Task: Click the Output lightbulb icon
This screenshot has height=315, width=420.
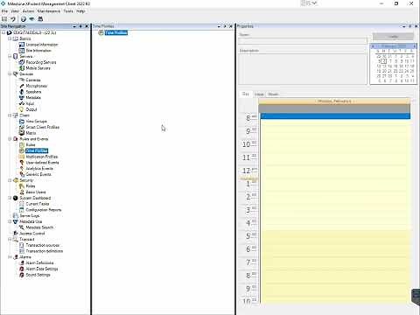Action: (x=22, y=109)
